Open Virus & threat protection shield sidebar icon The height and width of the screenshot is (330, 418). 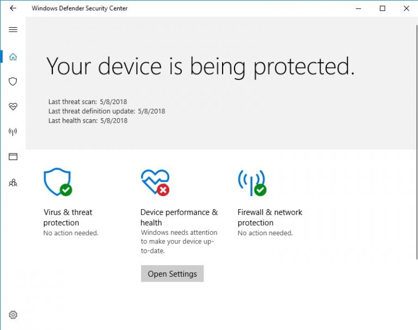coord(13,82)
